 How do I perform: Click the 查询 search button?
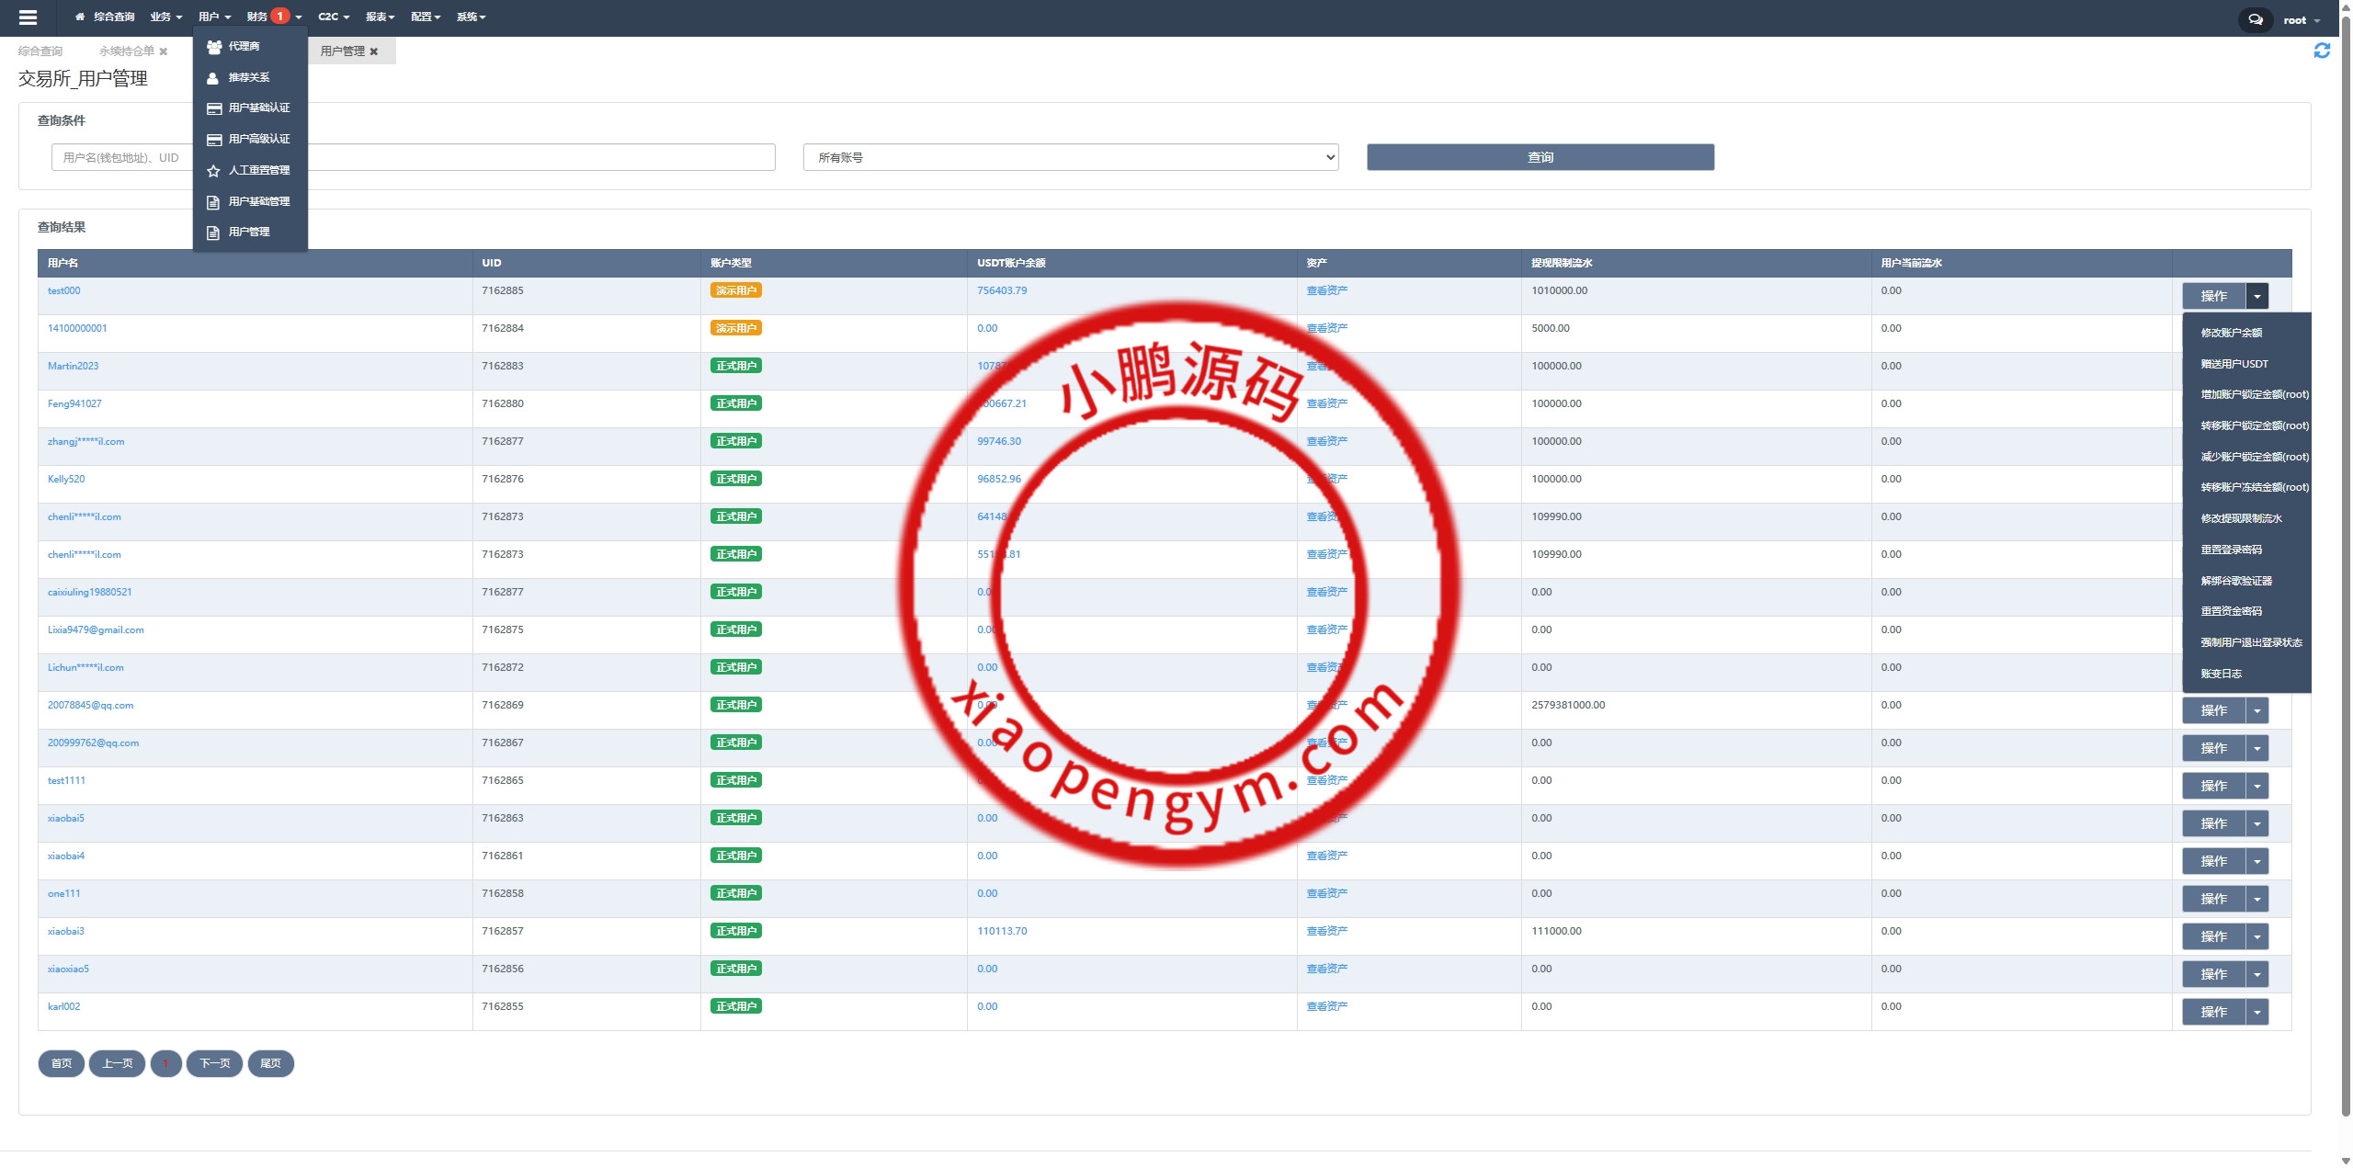pos(1540,158)
